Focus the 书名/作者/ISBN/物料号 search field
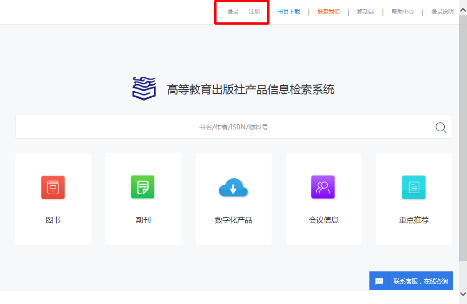Image resolution: width=467 pixels, height=304 pixels. tap(233, 127)
